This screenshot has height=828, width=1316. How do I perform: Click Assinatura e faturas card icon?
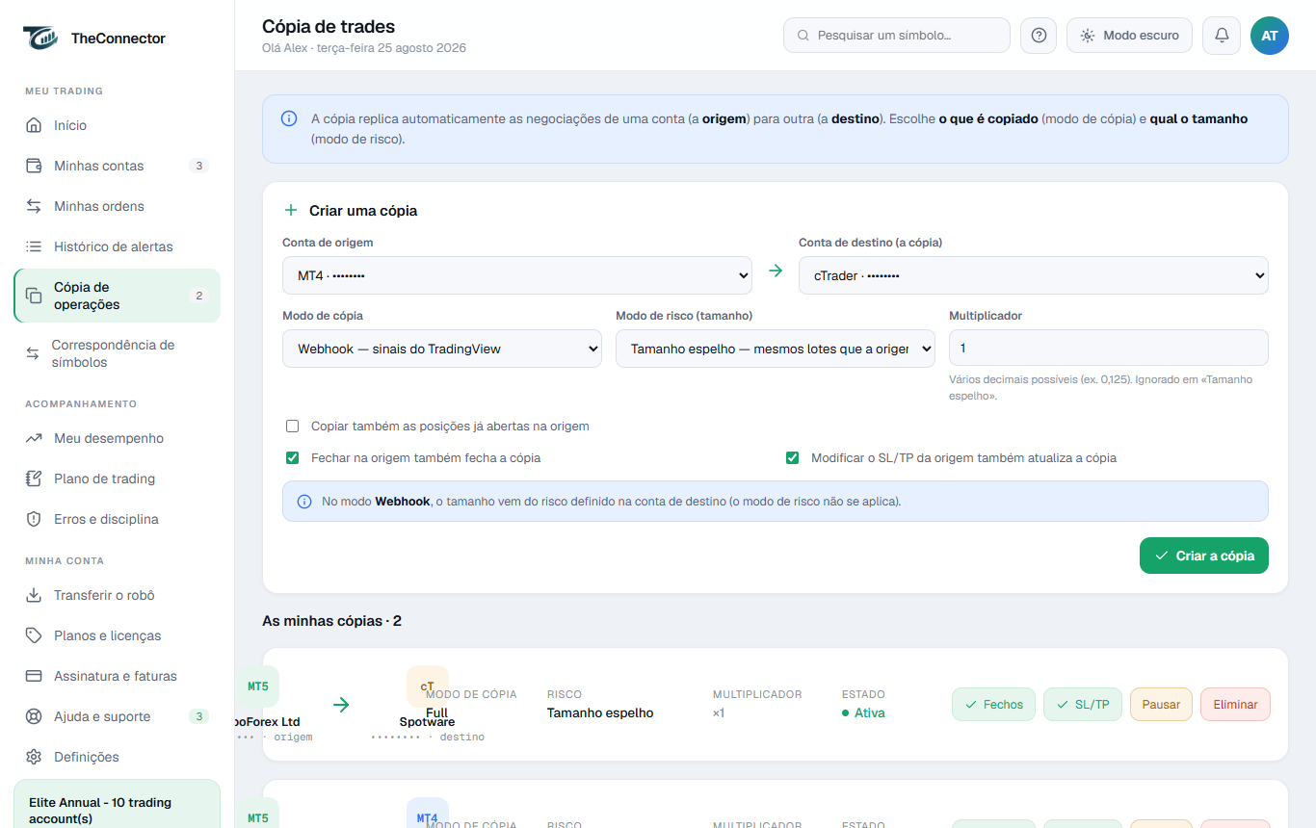[34, 676]
